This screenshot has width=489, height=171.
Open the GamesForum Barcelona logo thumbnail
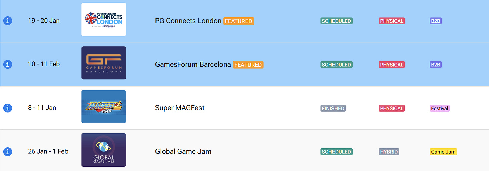tap(103, 63)
